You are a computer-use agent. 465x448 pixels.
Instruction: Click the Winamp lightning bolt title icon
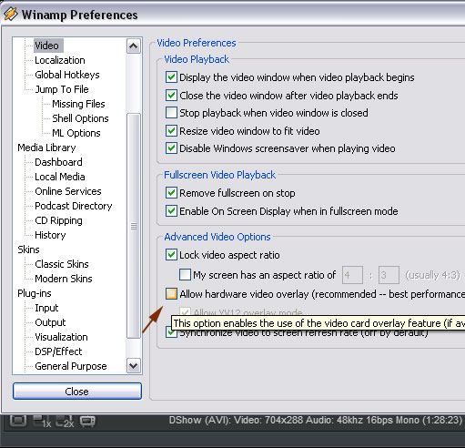11,15
